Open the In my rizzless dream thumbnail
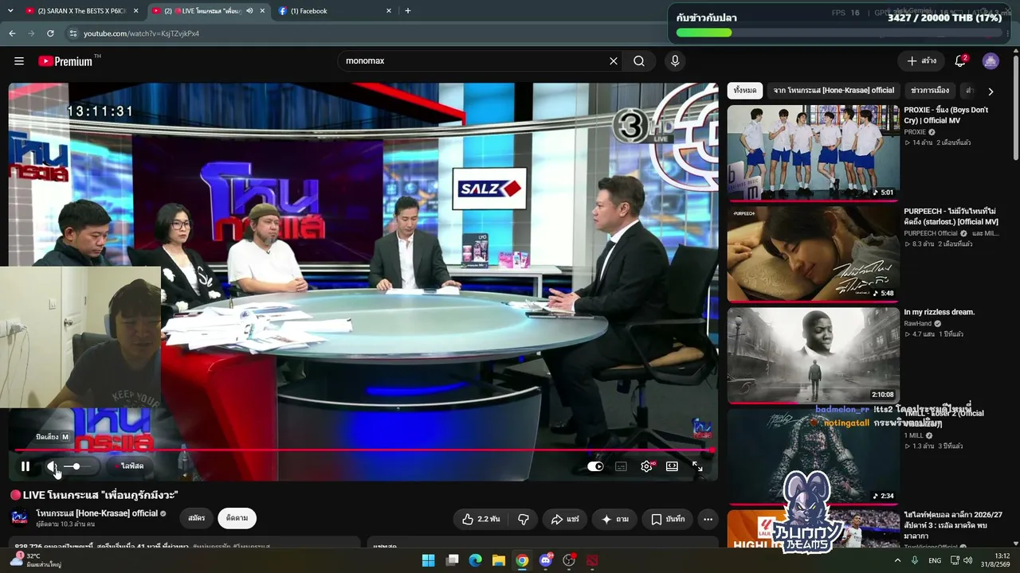Screen dimensions: 1020x573 [x=813, y=355]
